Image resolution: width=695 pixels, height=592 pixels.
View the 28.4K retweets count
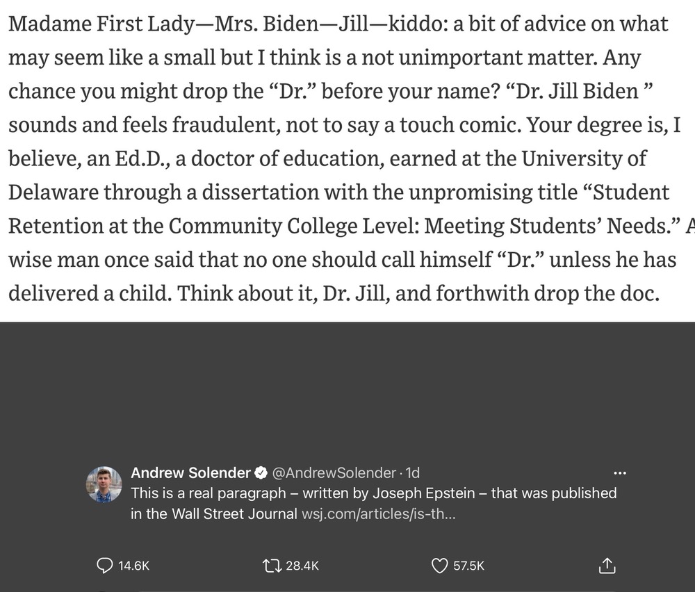click(302, 566)
